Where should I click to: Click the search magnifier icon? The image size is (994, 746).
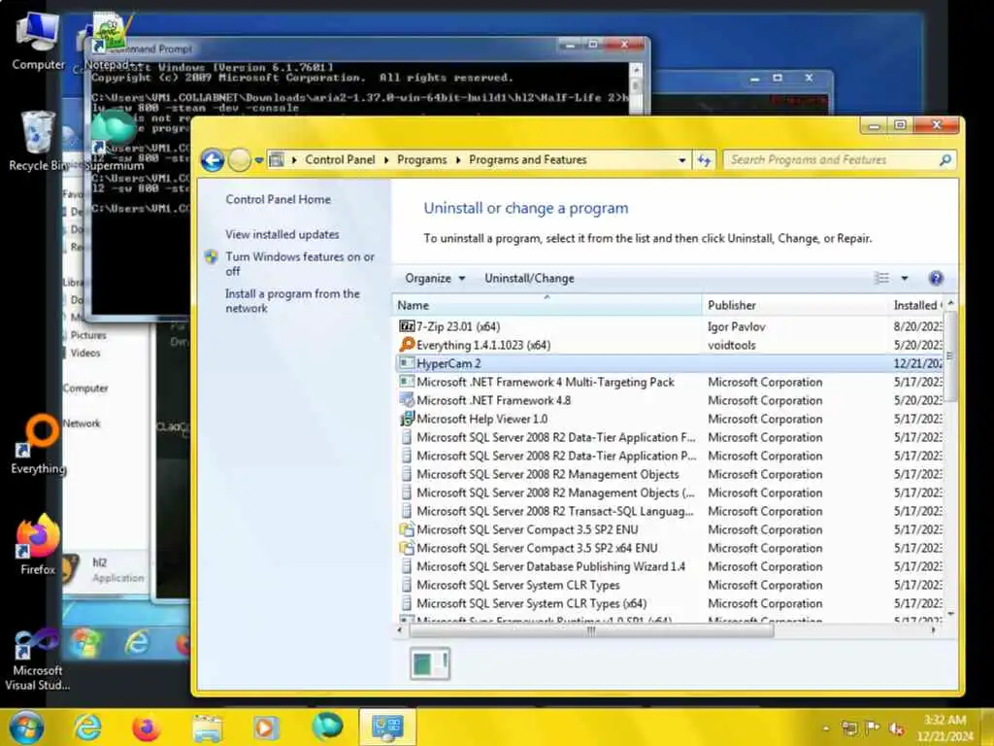944,160
